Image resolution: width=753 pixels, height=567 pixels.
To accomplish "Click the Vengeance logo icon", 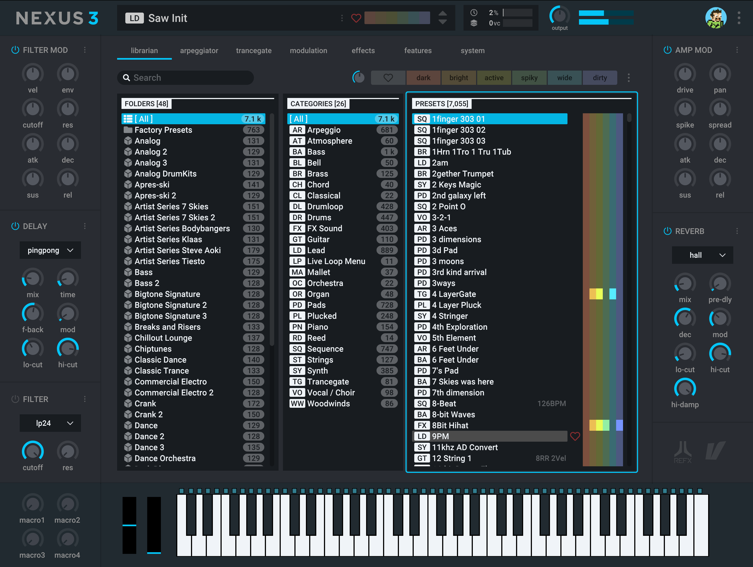I will [x=715, y=450].
